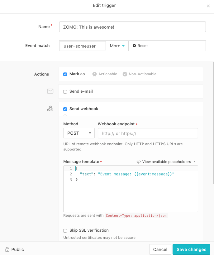Click the Actionable badge icon
This screenshot has height=255, width=214.
point(94,74)
